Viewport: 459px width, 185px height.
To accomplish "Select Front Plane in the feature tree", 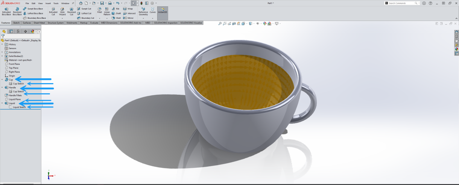I will point(14,64).
